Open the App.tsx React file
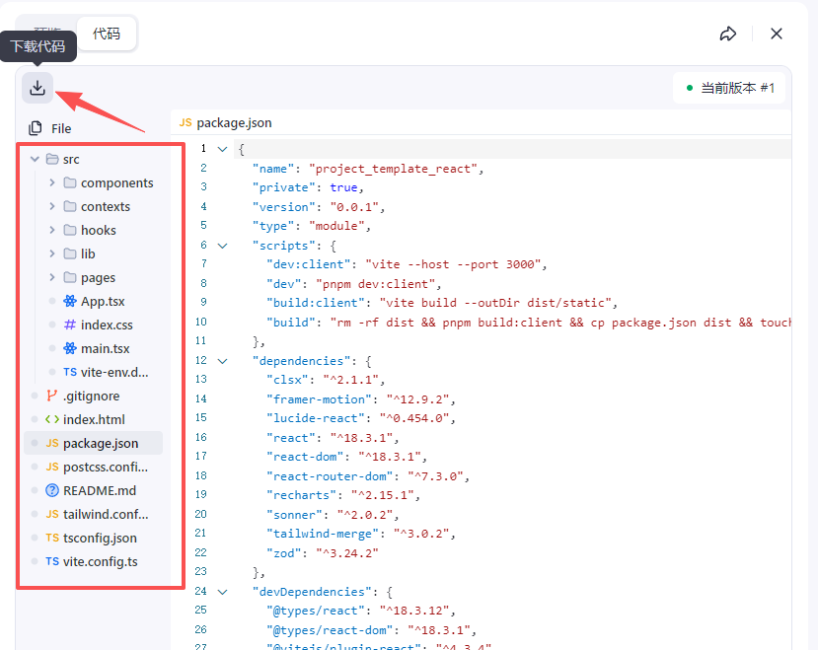This screenshot has width=818, height=650. [102, 301]
